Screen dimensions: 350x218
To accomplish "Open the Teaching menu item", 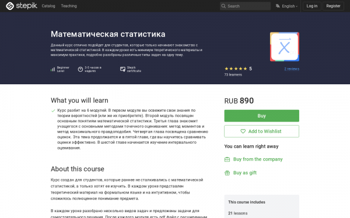I will (69, 6).
